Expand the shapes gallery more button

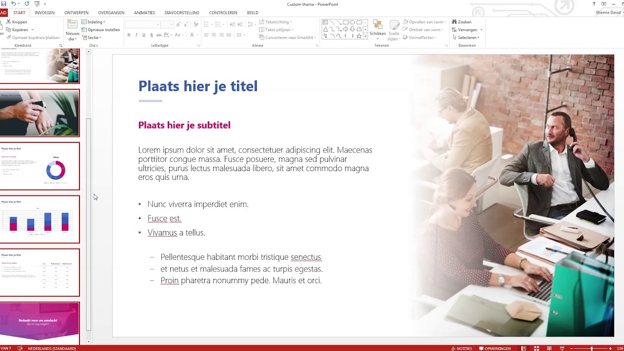click(x=366, y=36)
